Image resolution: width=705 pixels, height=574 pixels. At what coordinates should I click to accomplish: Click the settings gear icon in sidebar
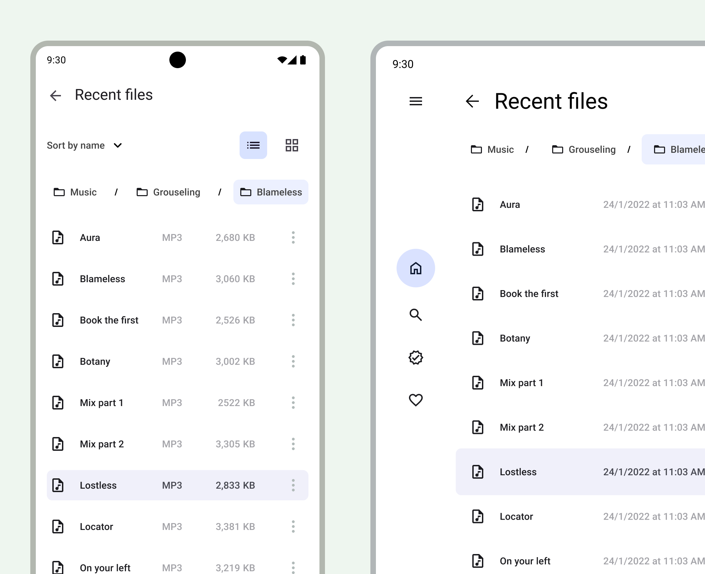point(416,358)
